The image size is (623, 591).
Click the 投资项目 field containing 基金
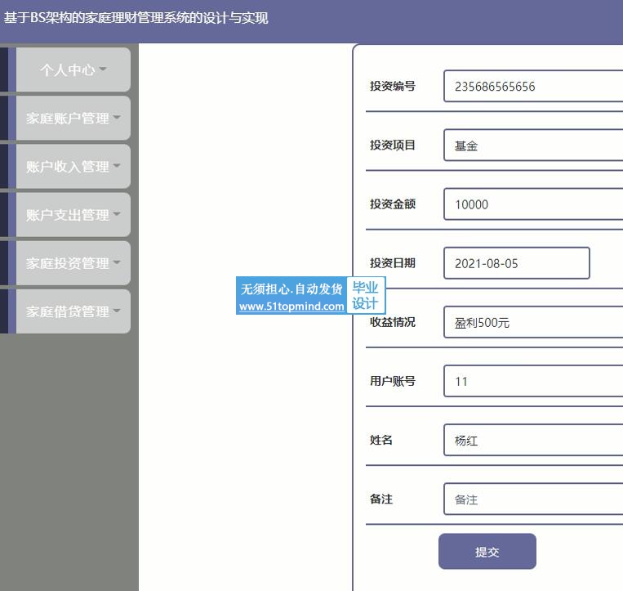coord(533,146)
